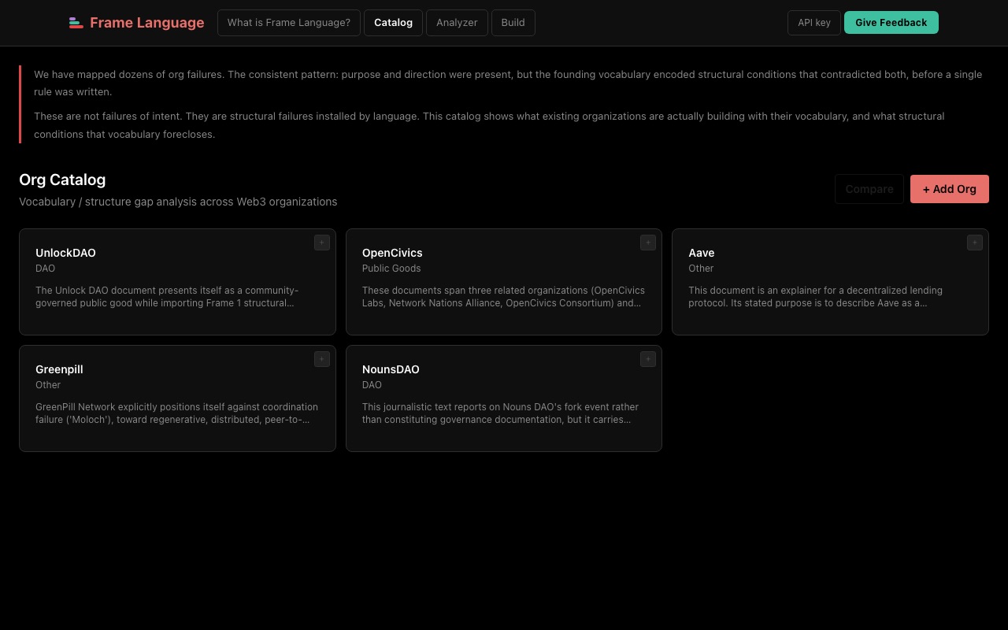Click the Other label under Greenpill

[48, 385]
